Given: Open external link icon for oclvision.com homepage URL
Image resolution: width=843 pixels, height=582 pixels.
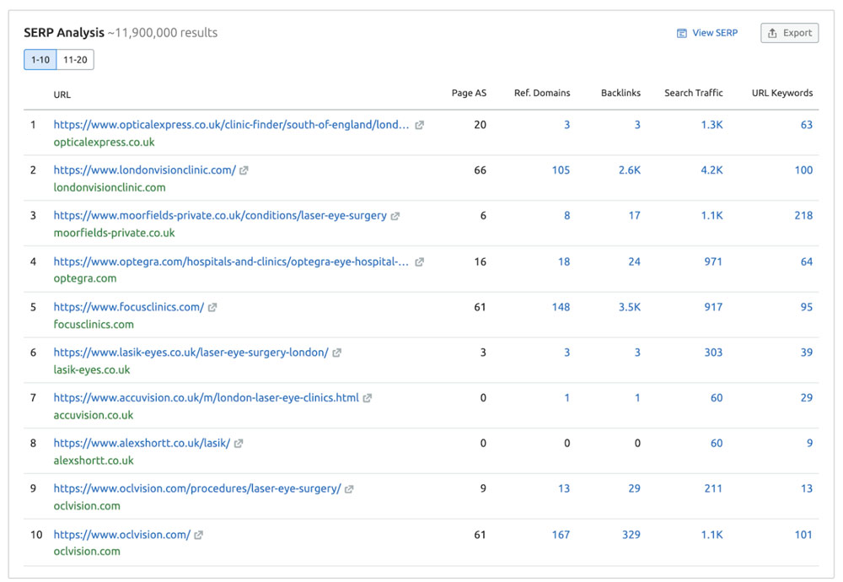Looking at the screenshot, I should [198, 536].
